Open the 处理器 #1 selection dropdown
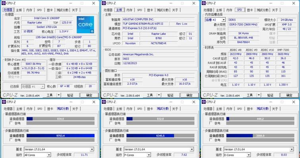Screen dimensions: 300x158 coord(33,87)
